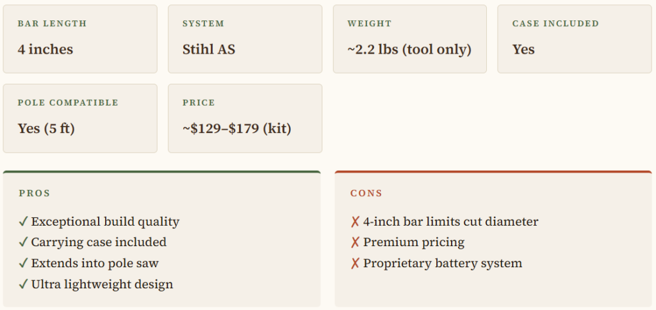Click the PROS heading
Screen dimensions: 656x310
click(x=35, y=193)
